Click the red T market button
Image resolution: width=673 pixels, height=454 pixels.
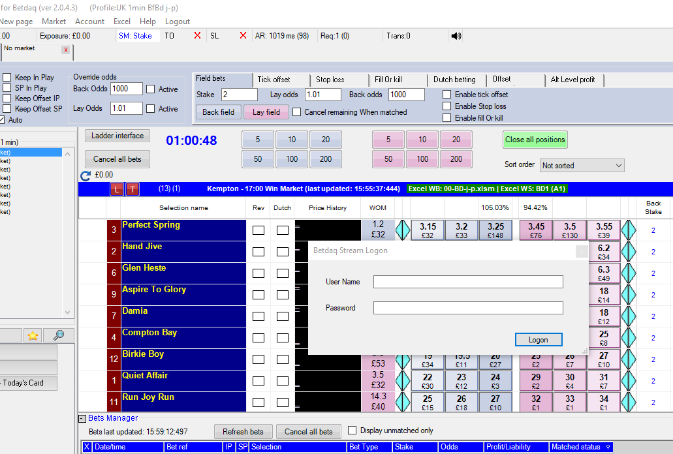coord(133,189)
